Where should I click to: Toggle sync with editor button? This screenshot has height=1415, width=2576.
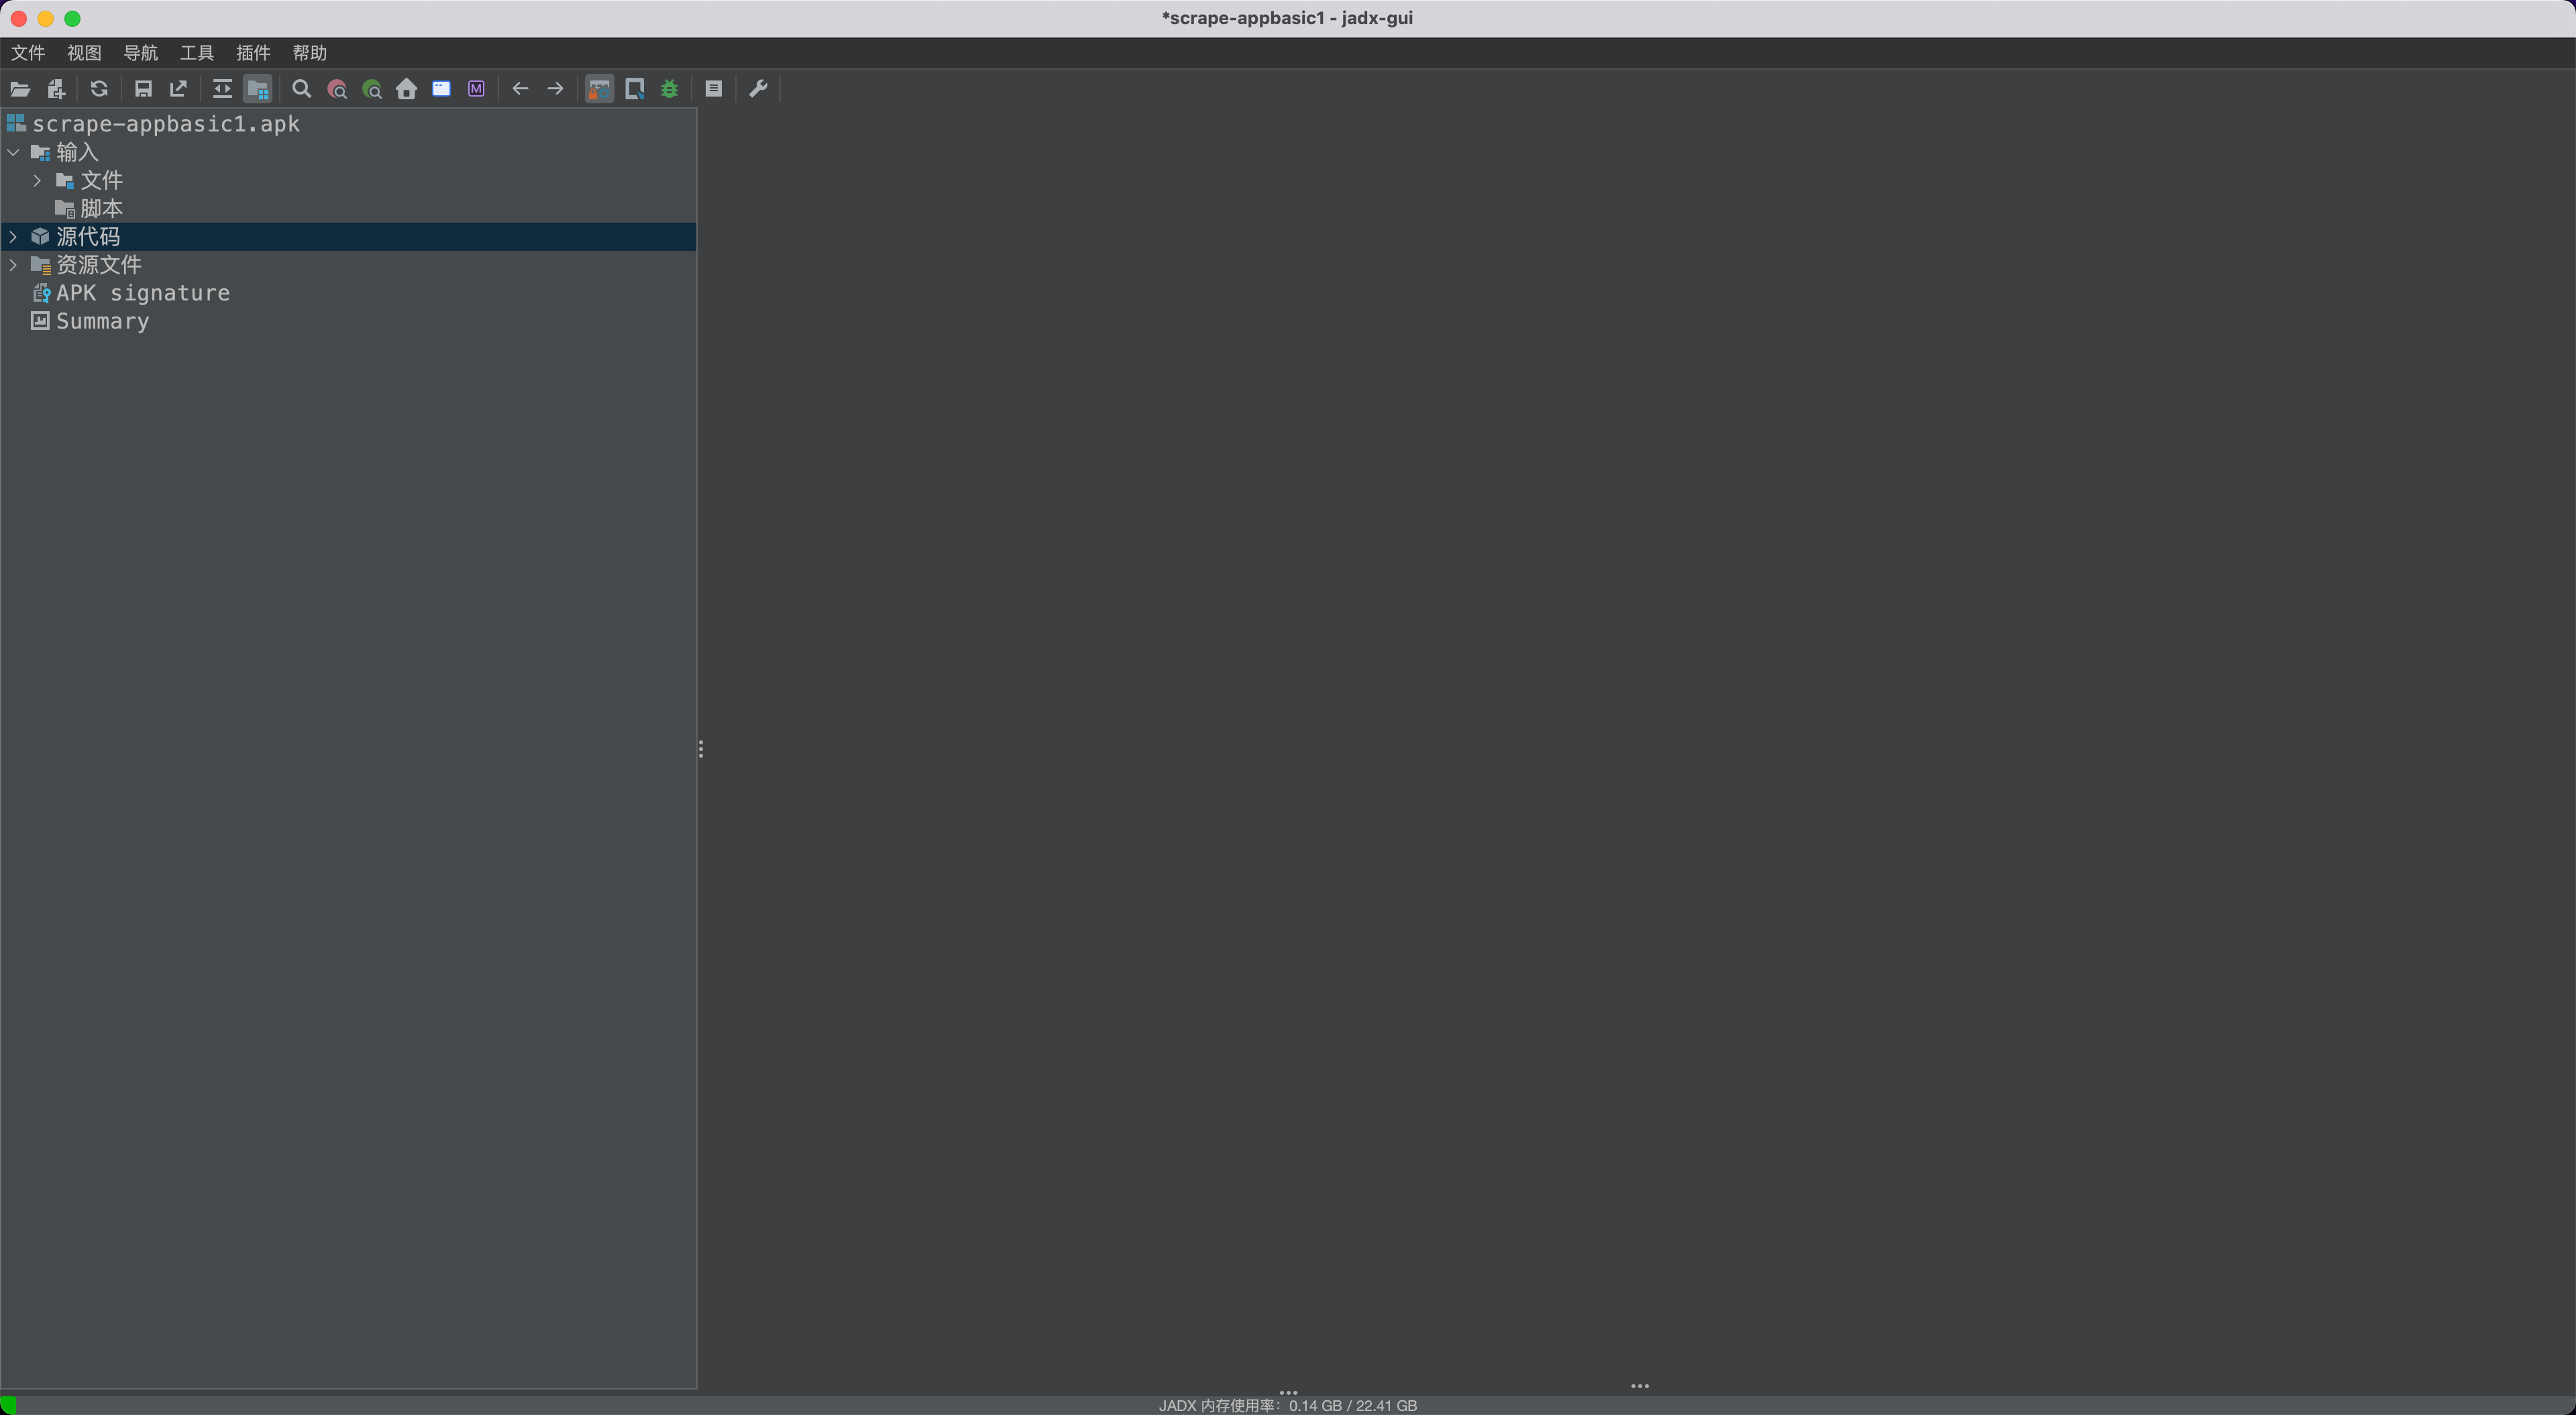point(222,89)
